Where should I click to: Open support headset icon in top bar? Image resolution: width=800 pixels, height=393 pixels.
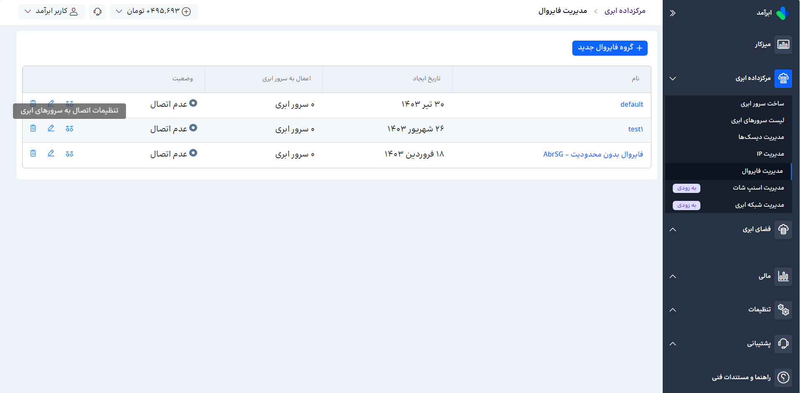tap(98, 11)
